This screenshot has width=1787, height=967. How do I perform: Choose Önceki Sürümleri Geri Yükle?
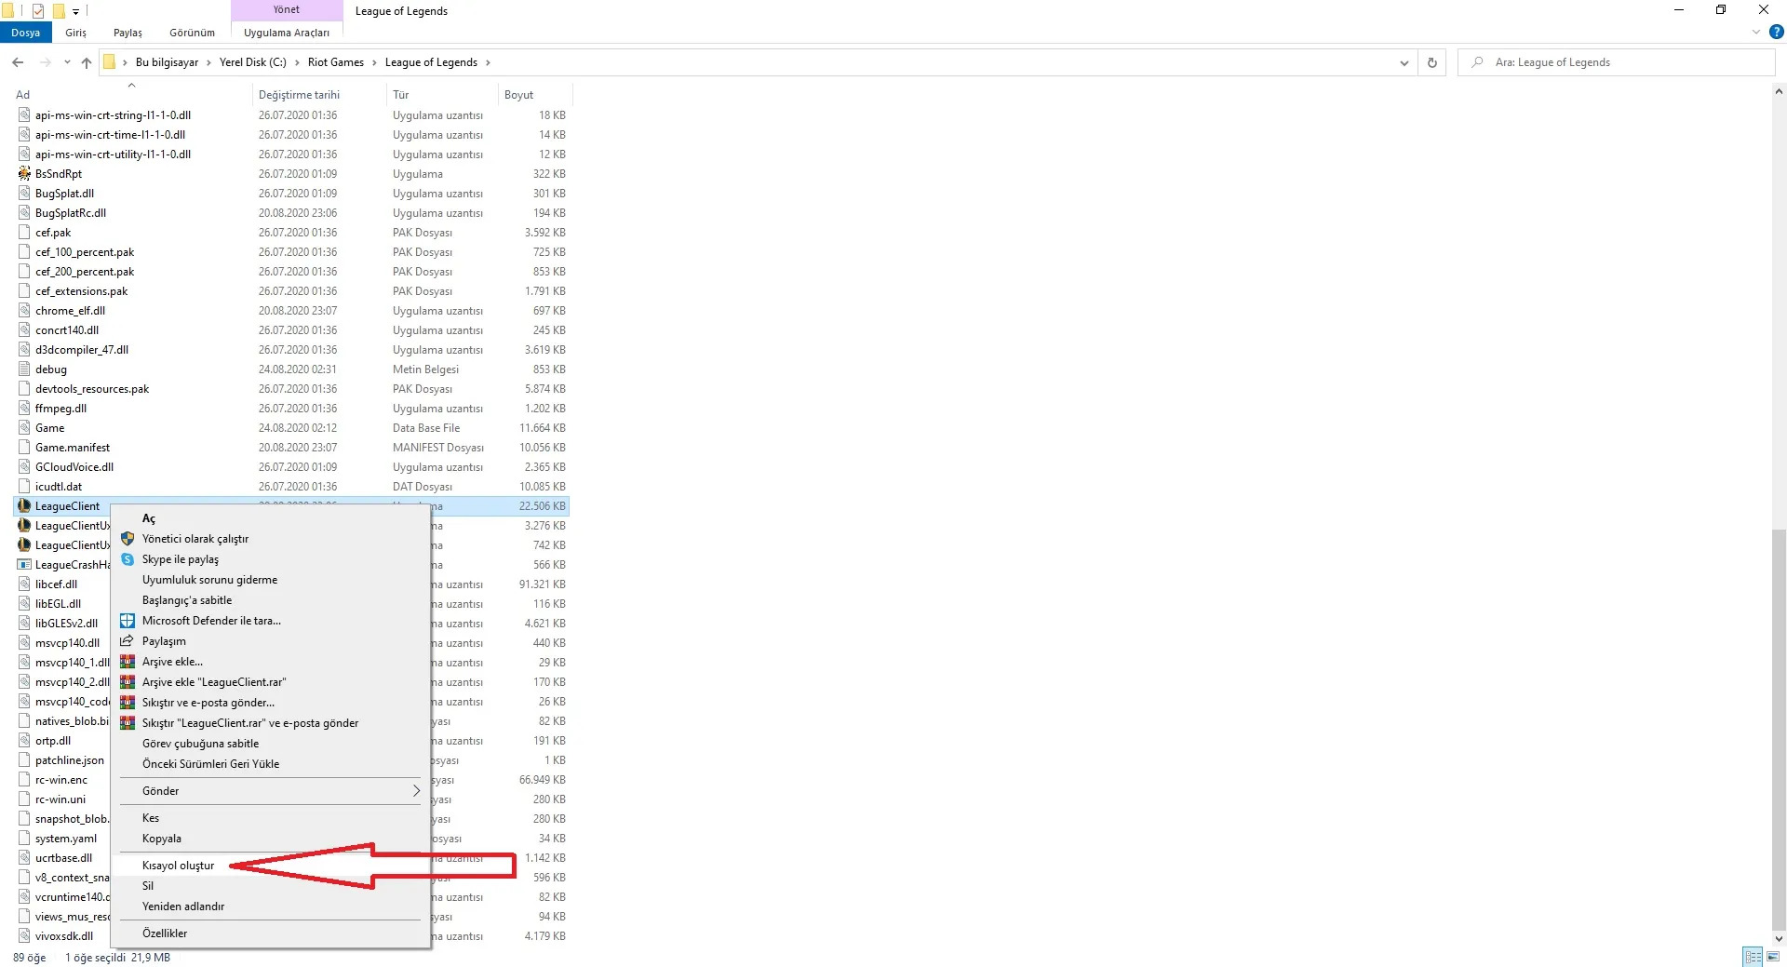pyautogui.click(x=210, y=764)
